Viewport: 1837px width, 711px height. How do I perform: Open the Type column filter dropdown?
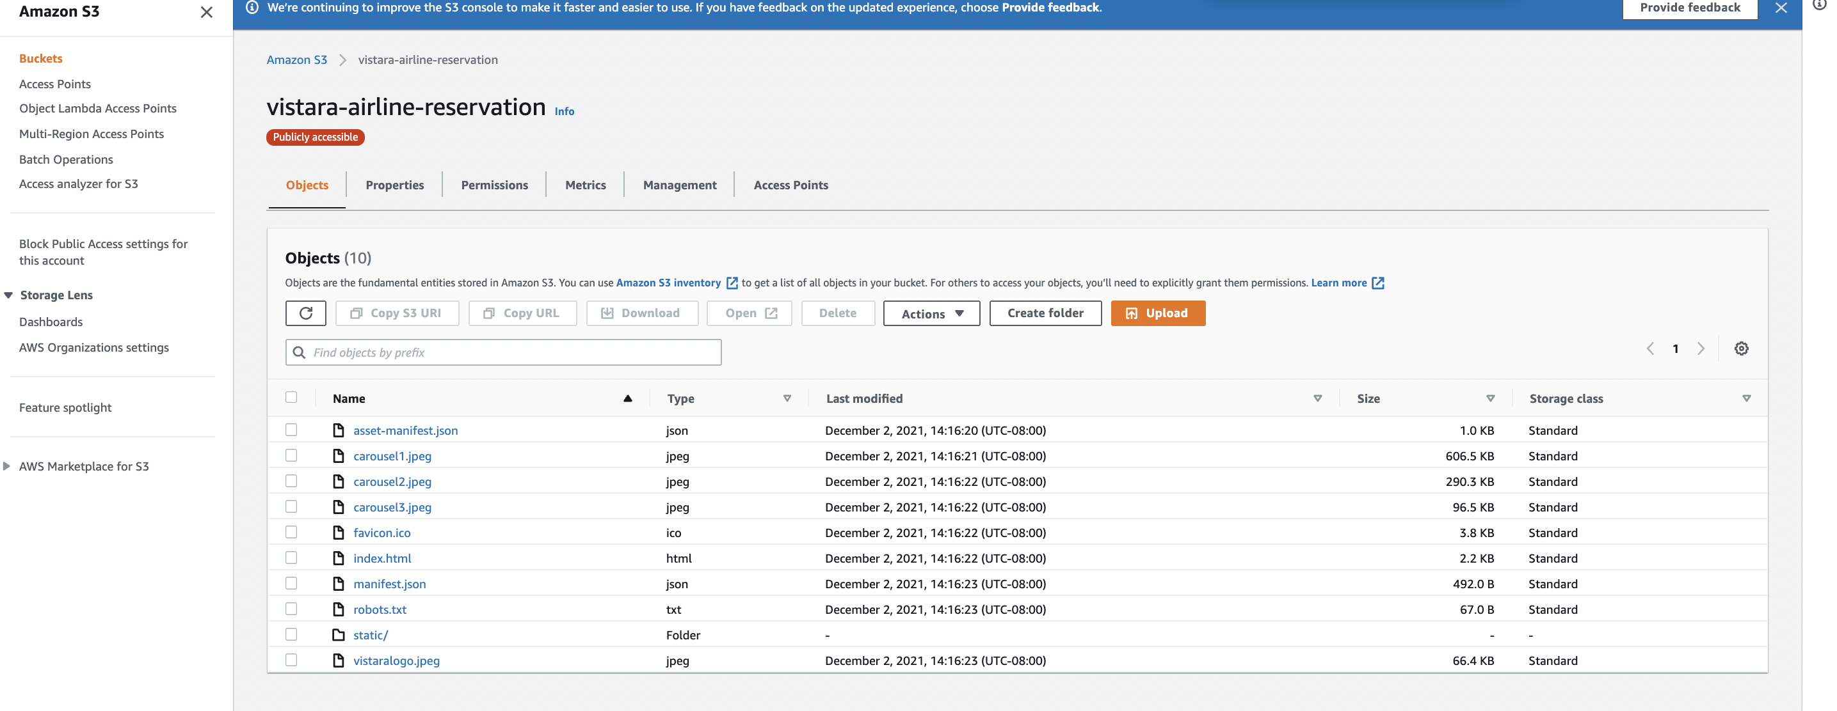point(787,398)
